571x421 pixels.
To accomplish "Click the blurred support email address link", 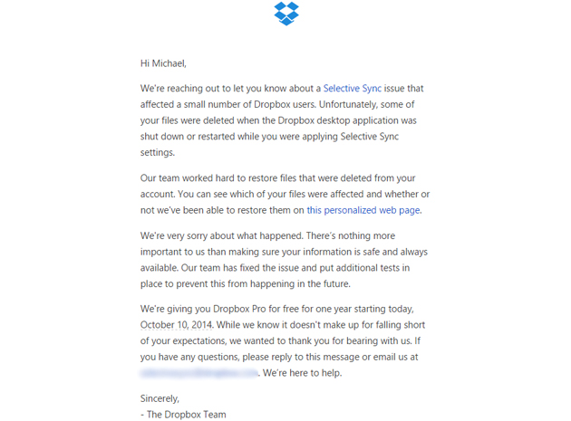I will point(199,372).
